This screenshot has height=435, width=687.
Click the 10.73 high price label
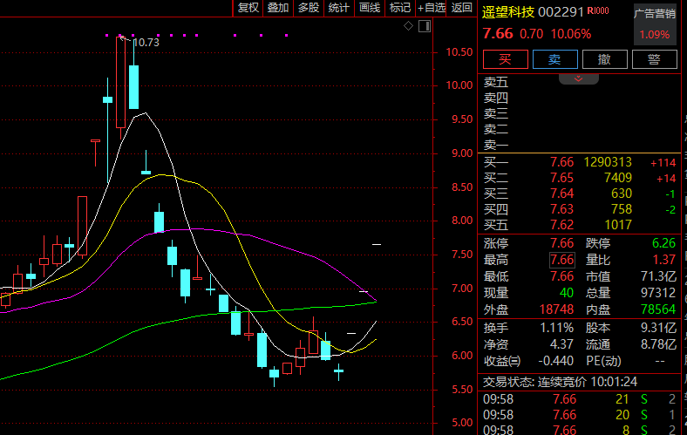click(146, 42)
